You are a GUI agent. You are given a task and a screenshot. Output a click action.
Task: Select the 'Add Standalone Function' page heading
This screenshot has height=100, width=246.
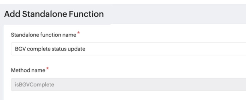tap(54, 14)
